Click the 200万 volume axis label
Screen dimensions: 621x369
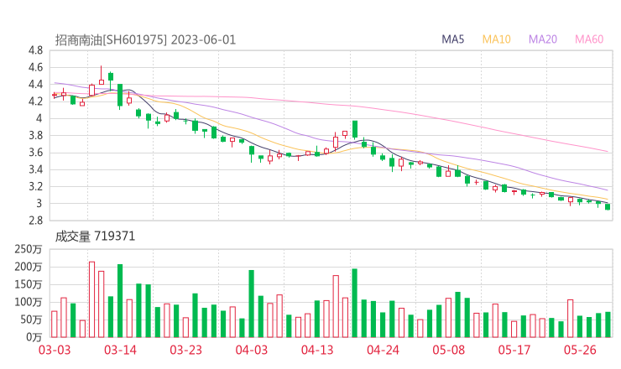[x=29, y=268]
